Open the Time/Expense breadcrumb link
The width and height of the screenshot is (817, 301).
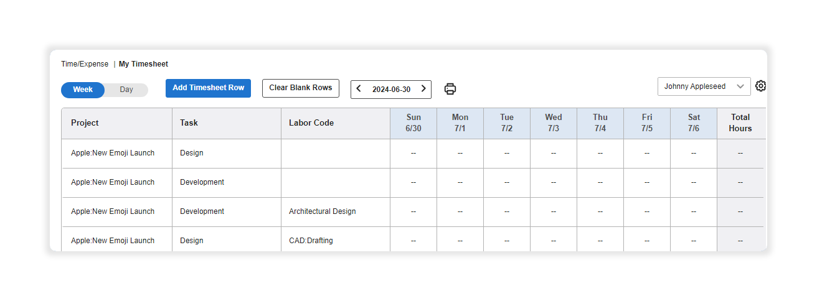click(85, 64)
